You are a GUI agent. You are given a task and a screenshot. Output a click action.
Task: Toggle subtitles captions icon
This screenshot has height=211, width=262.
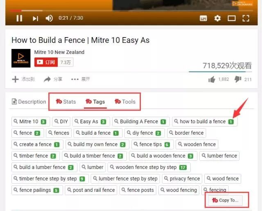203,18
